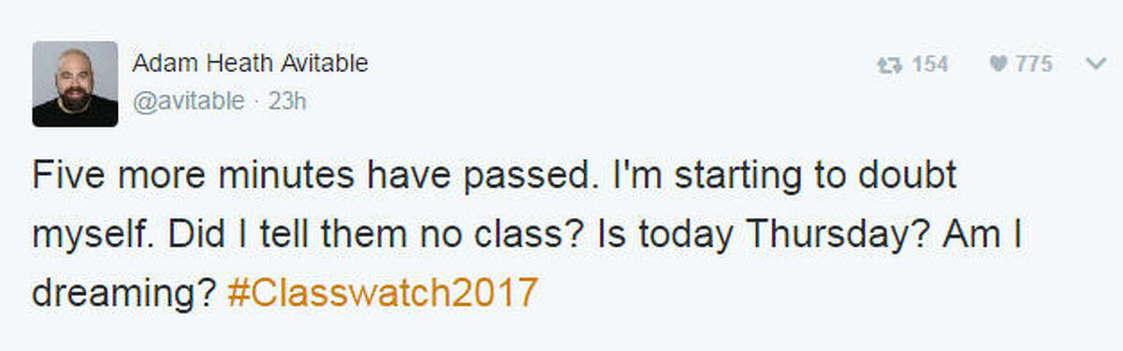Open the profile picture of Adam Heath Avitable
1123x351 pixels.
(75, 83)
